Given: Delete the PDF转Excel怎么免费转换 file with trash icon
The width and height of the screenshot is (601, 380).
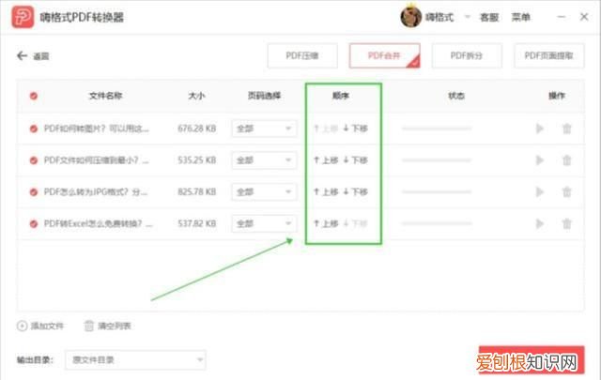Looking at the screenshot, I should click(x=567, y=223).
